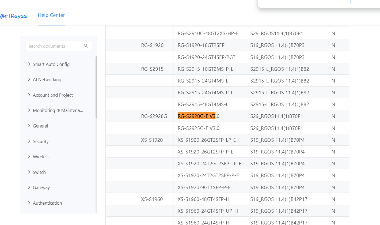This screenshot has height=225, width=380.
Task: Expand the Wireless section
Action: tap(41, 157)
